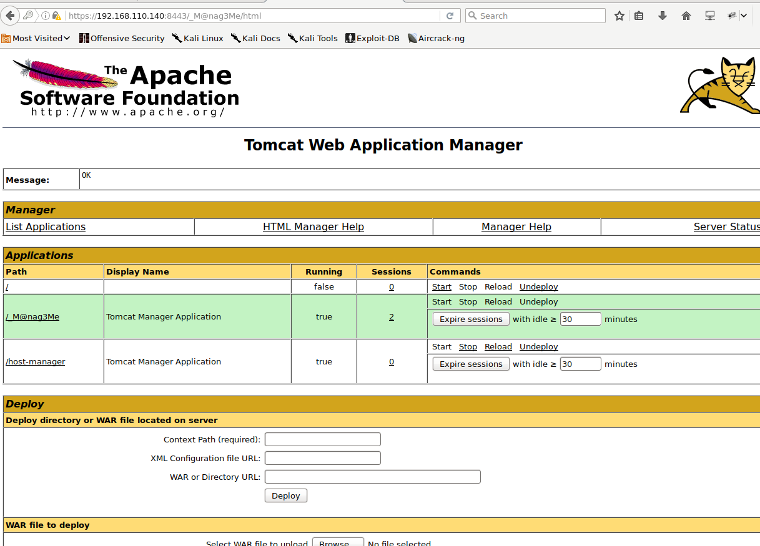Click the monitor icon in the browser toolbar

[710, 16]
